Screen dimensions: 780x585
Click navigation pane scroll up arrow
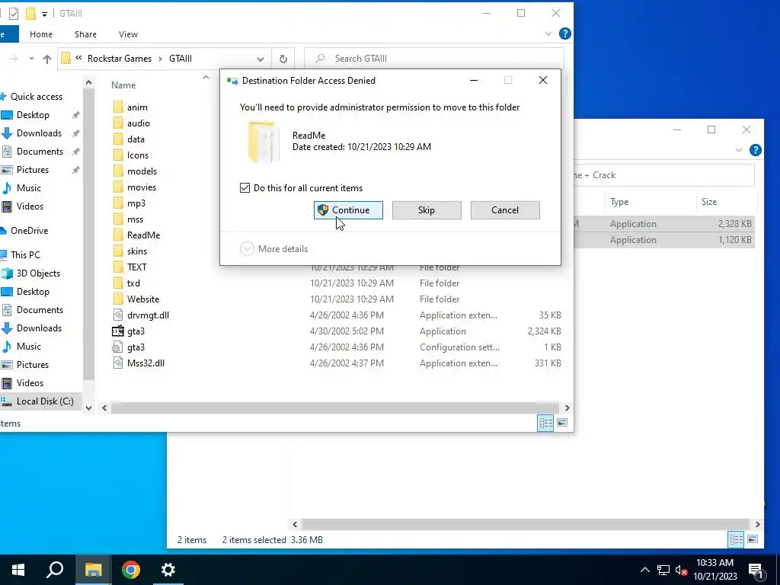point(88,82)
